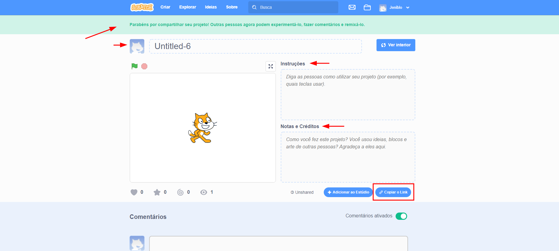Click the green flag to run project
The height and width of the screenshot is (251, 559).
click(x=135, y=66)
